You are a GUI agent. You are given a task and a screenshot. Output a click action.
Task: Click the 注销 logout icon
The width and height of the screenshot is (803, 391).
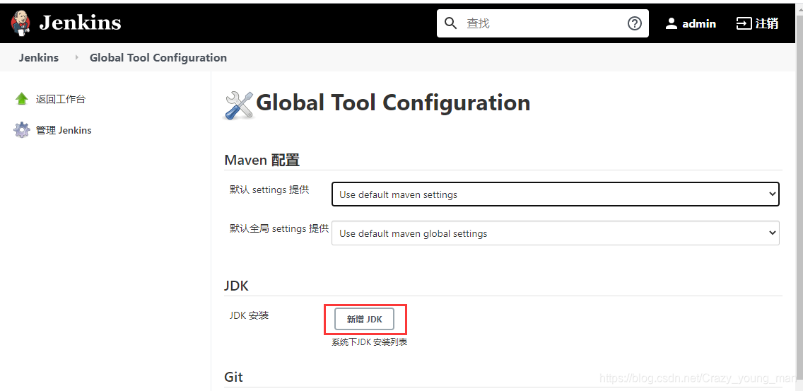click(x=744, y=23)
